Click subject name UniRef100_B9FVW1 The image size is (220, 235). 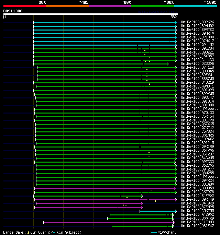click(x=197, y=75)
